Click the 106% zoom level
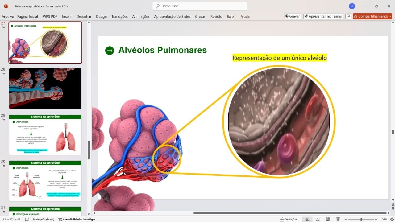Image resolution: width=395 pixels, height=222 pixels. (x=384, y=220)
